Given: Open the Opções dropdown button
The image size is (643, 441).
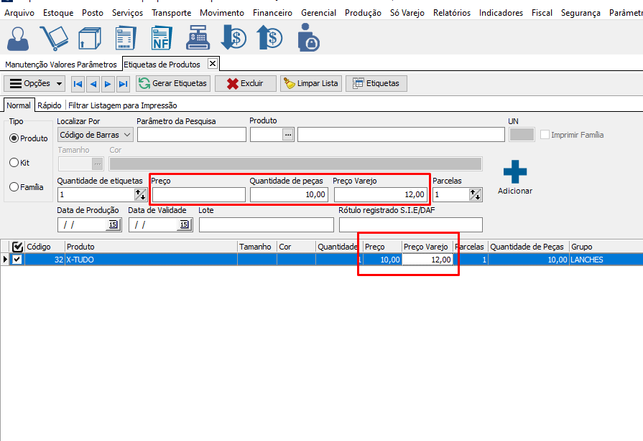Looking at the screenshot, I should point(34,84).
